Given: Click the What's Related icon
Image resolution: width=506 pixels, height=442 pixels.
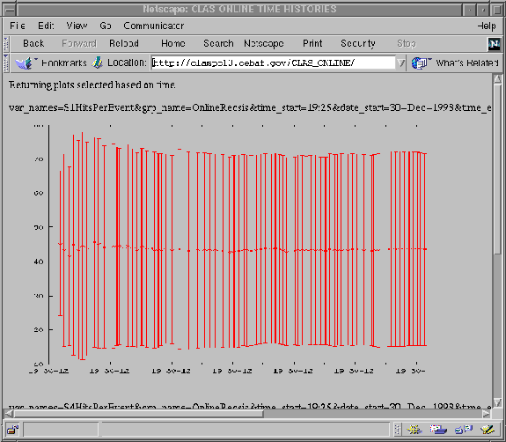Looking at the screenshot, I should coord(419,63).
